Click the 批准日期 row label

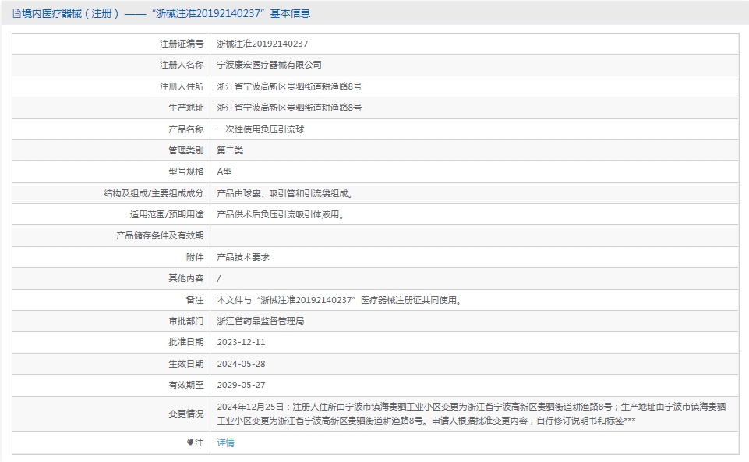pos(185,342)
